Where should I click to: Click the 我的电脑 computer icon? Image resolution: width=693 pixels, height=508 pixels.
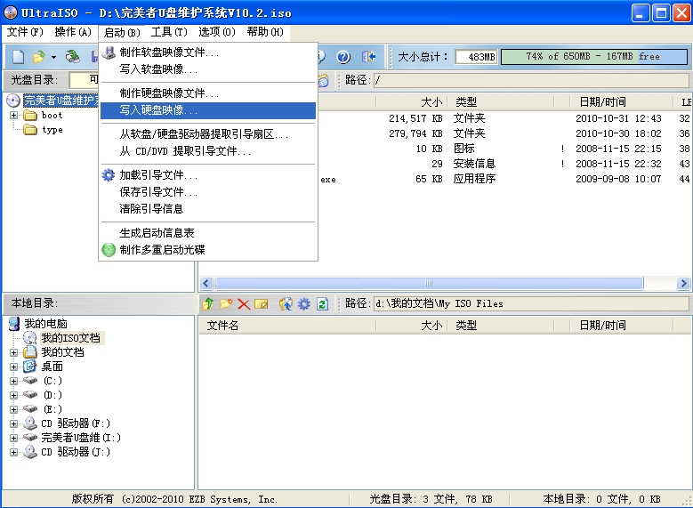14,324
